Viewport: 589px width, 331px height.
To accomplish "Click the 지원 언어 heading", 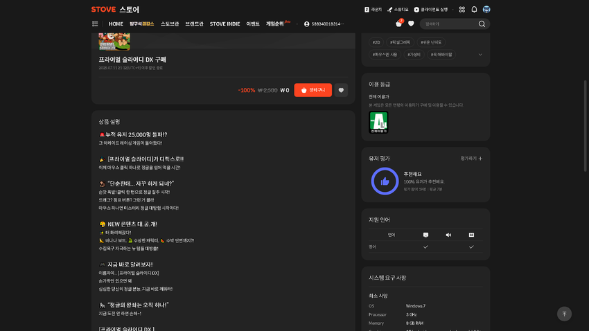I will (x=380, y=220).
